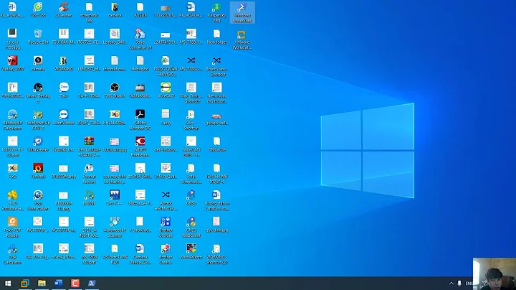Switch to Word on the taskbar
Screen dimensions: 516x290
click(x=59, y=283)
